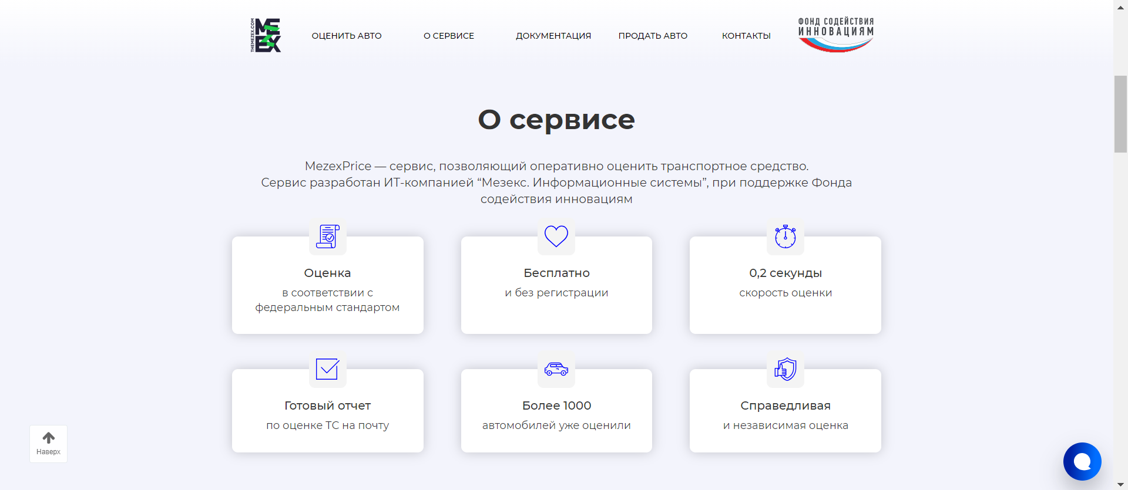Click the heart icon above Бесплатно

click(x=556, y=236)
